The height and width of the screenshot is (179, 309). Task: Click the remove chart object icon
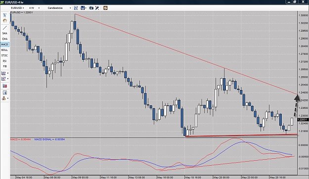(5, 86)
